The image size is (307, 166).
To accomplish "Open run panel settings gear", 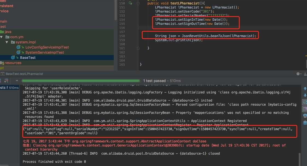I will coord(298,74).
